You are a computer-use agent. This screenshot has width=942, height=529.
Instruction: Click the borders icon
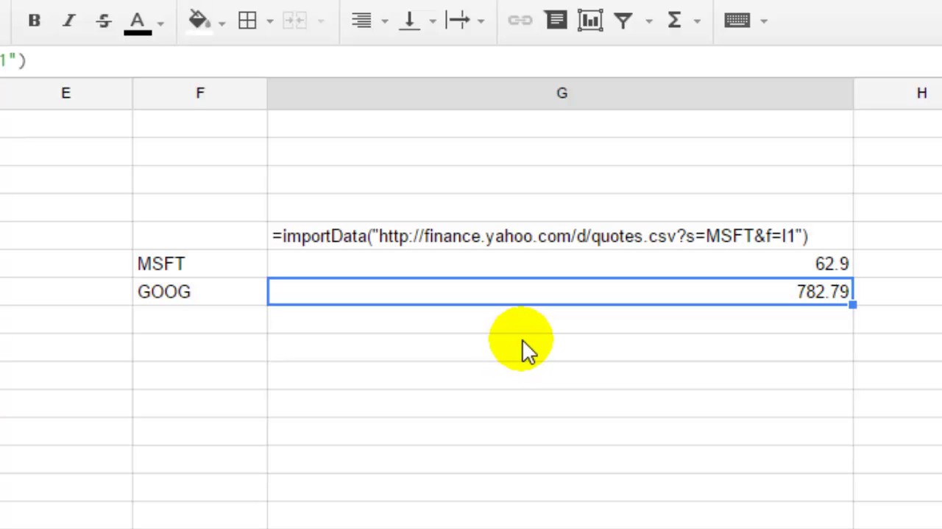(x=247, y=21)
